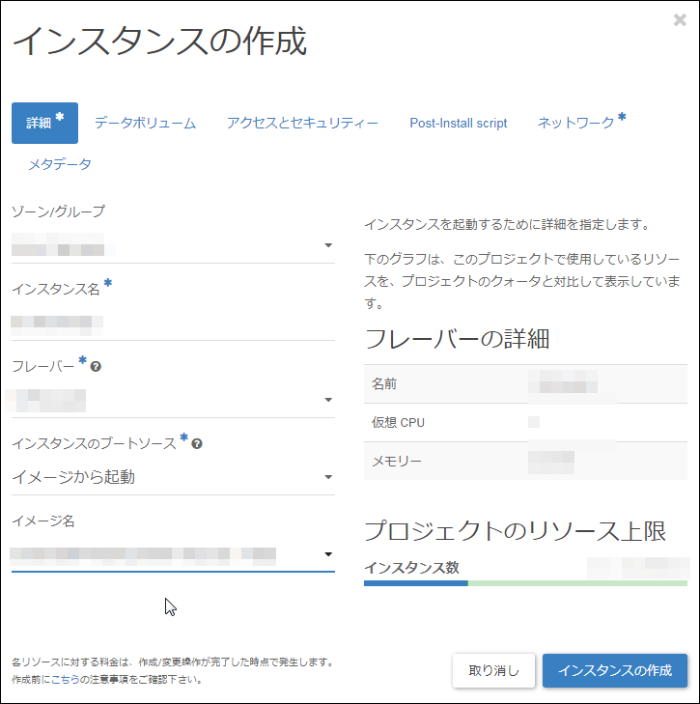This screenshot has width=700, height=704.
Task: Switch to the ネットワーク tab
Action: click(581, 122)
